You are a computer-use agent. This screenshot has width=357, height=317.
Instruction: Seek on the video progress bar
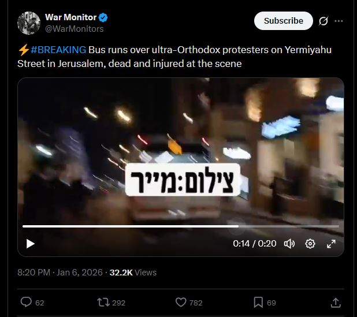click(181, 226)
